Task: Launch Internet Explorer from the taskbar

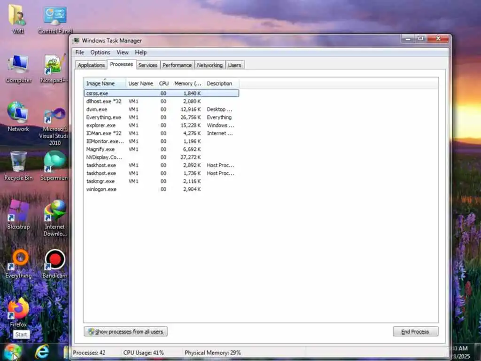Action: [x=42, y=352]
